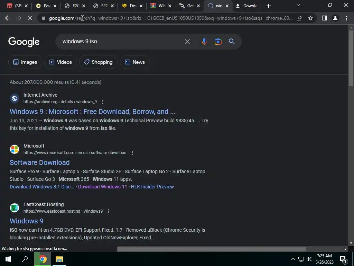Screen dimensions: 354x266
Task: Click the search box with windows 9 iso
Action: 122,42
